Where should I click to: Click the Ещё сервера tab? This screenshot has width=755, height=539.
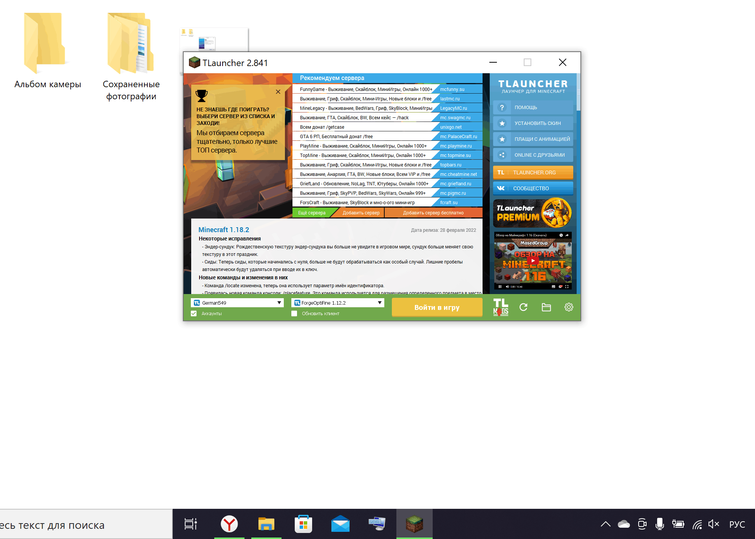coord(312,213)
